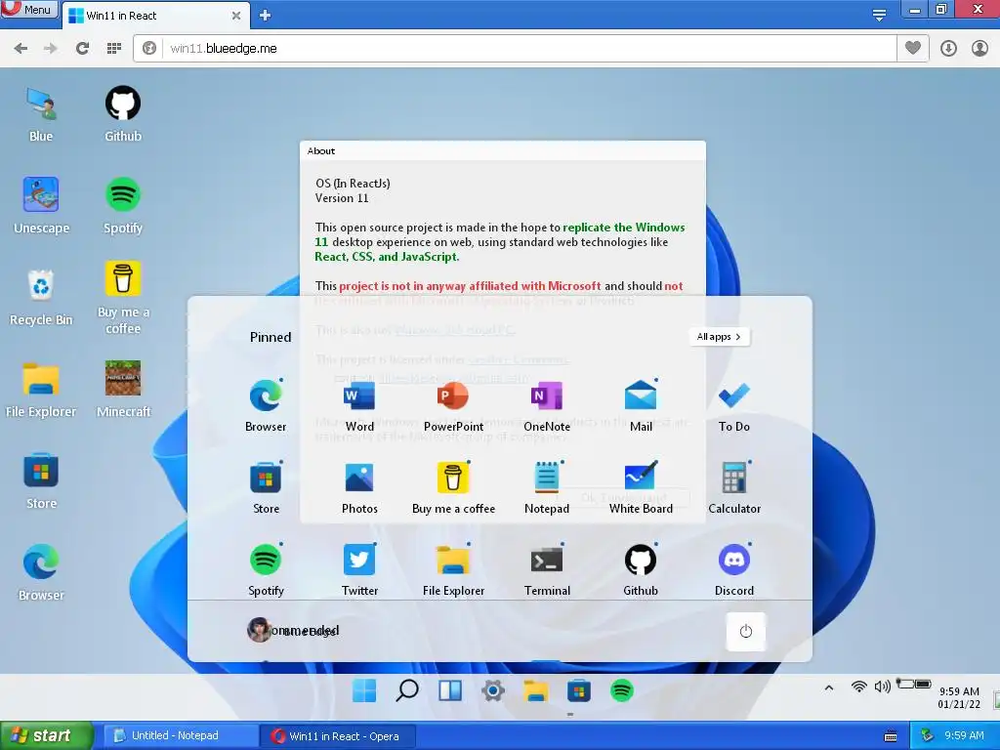Open Opera downloads icon

(948, 49)
